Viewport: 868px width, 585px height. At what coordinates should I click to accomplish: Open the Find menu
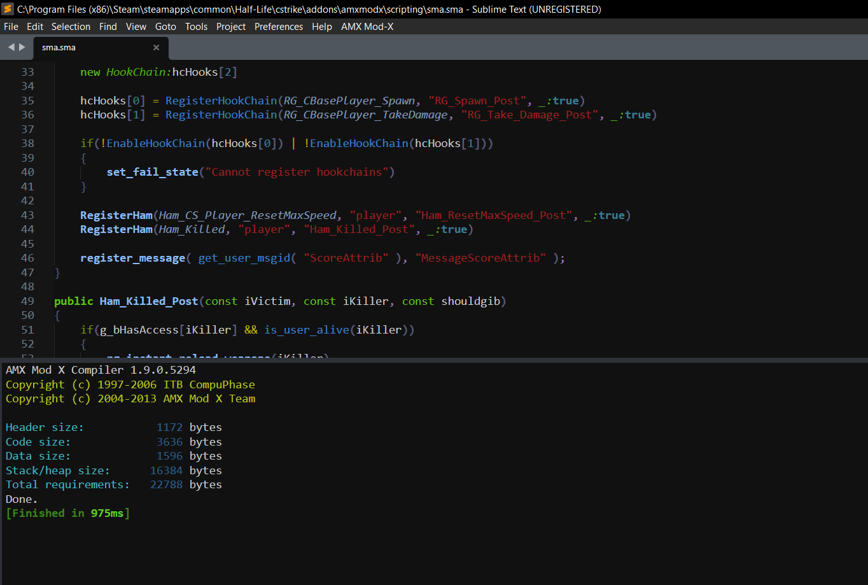pos(108,27)
